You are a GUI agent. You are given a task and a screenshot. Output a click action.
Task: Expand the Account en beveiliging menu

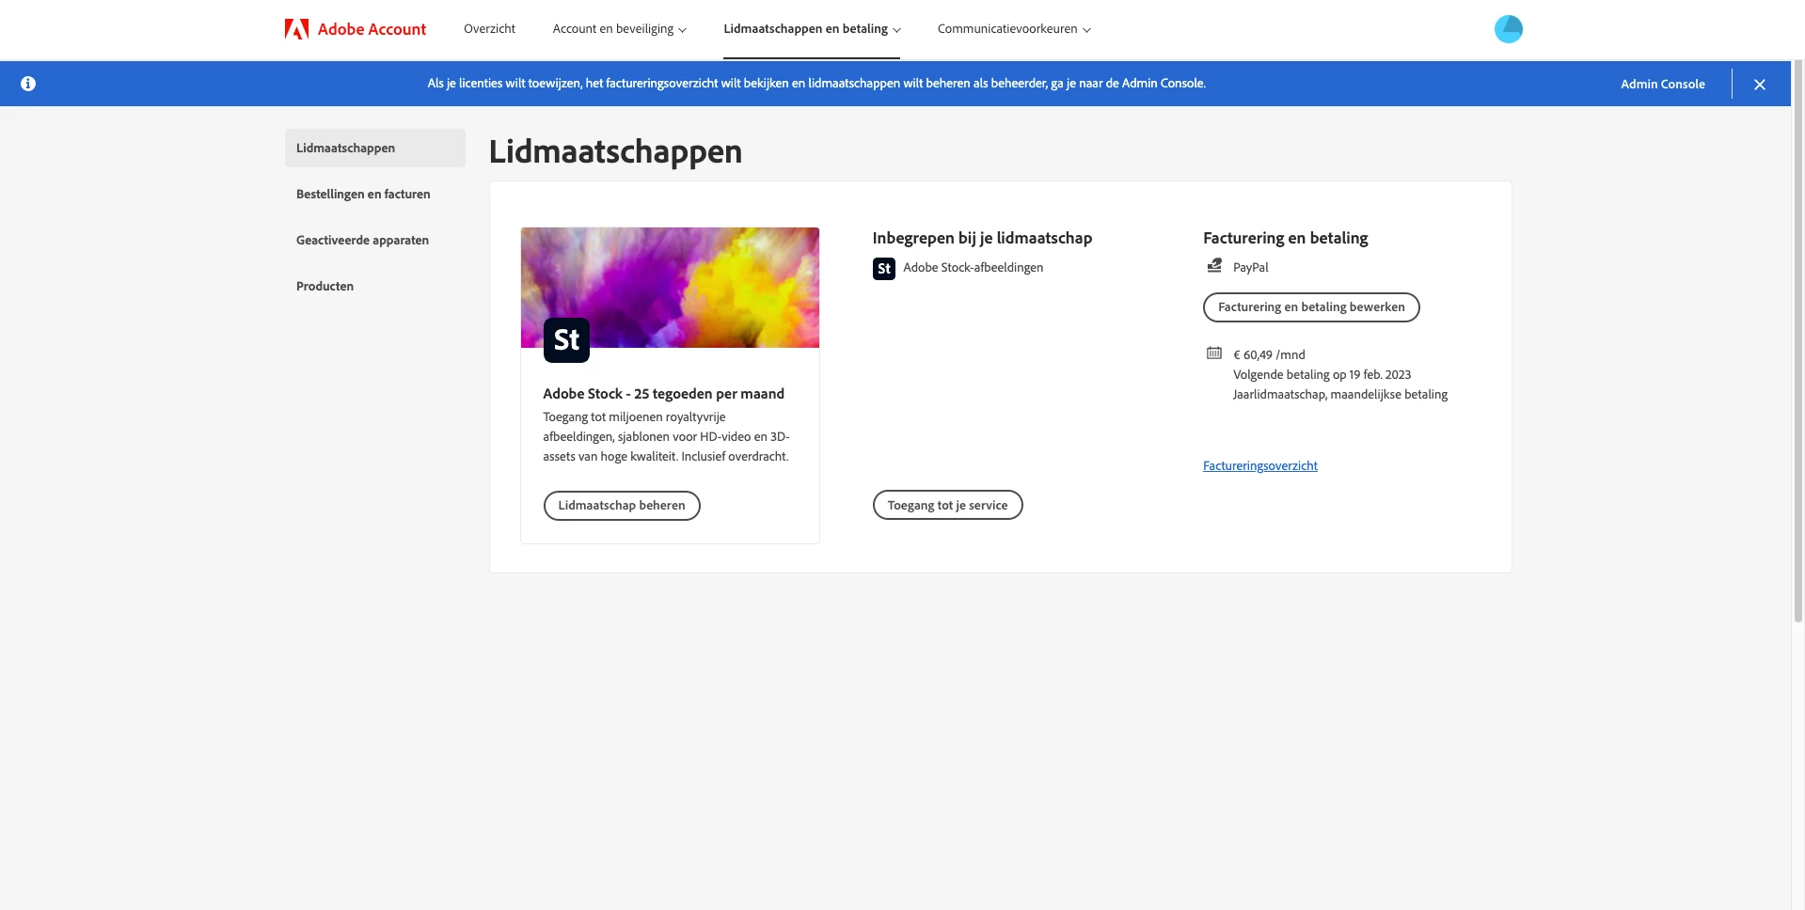coord(619,29)
